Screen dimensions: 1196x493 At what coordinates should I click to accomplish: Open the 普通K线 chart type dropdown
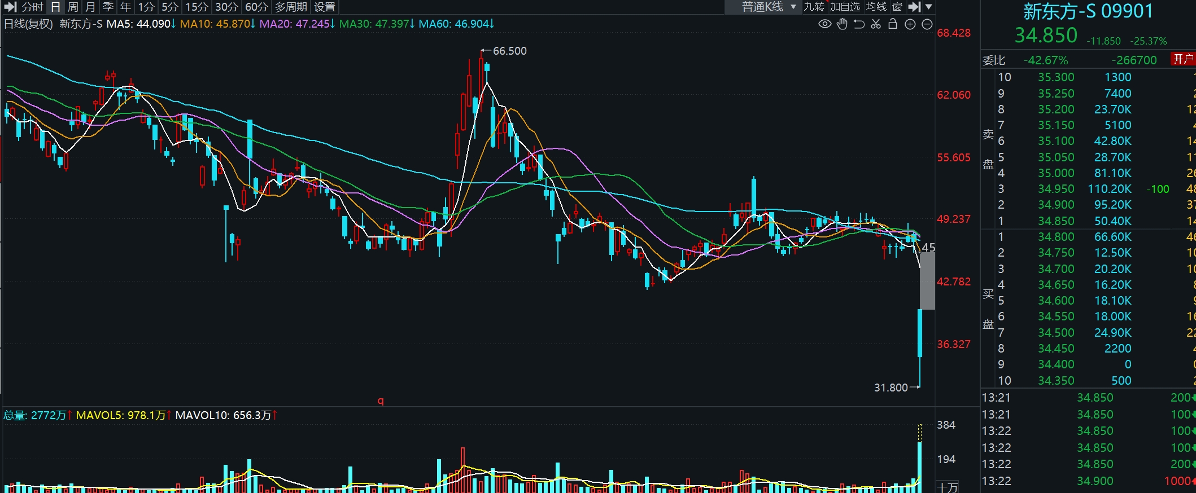768,7
